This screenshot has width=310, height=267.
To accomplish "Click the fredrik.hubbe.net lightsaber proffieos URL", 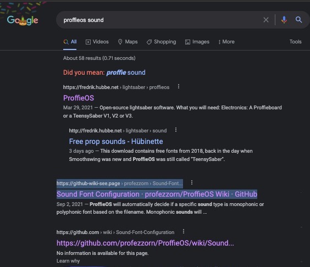I will [117, 87].
